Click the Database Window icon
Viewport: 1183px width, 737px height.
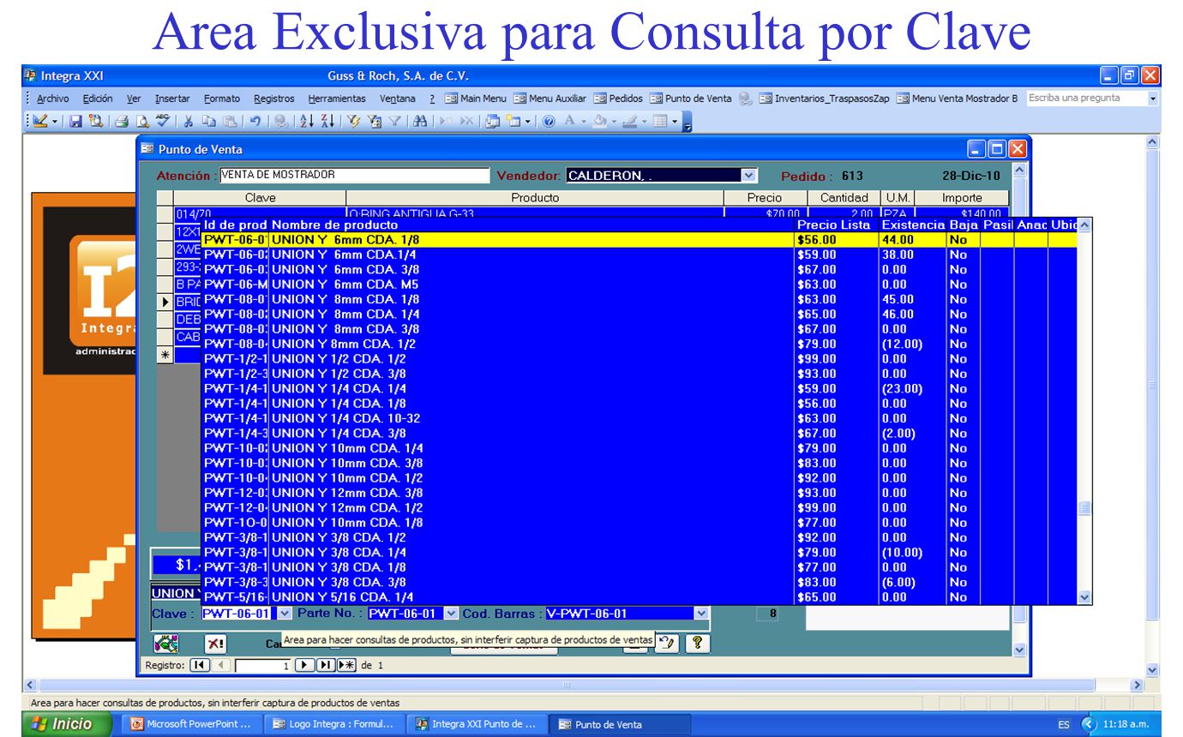492,123
